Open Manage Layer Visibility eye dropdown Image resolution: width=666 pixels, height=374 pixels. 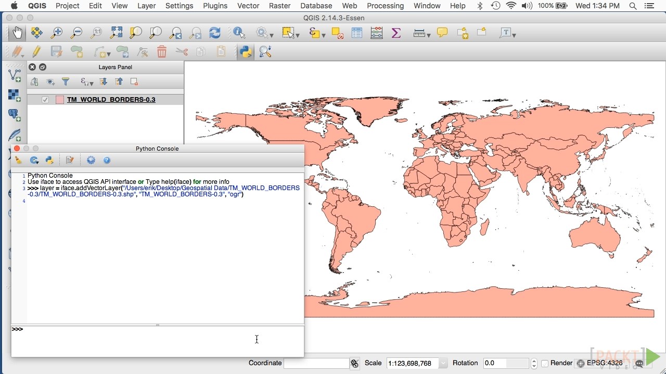50,82
